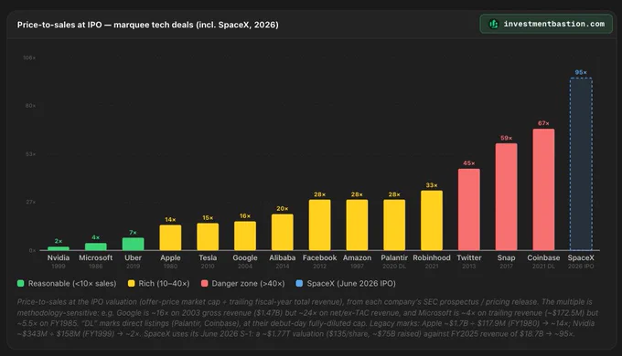Select the Coinbase 67× red bar

point(543,189)
